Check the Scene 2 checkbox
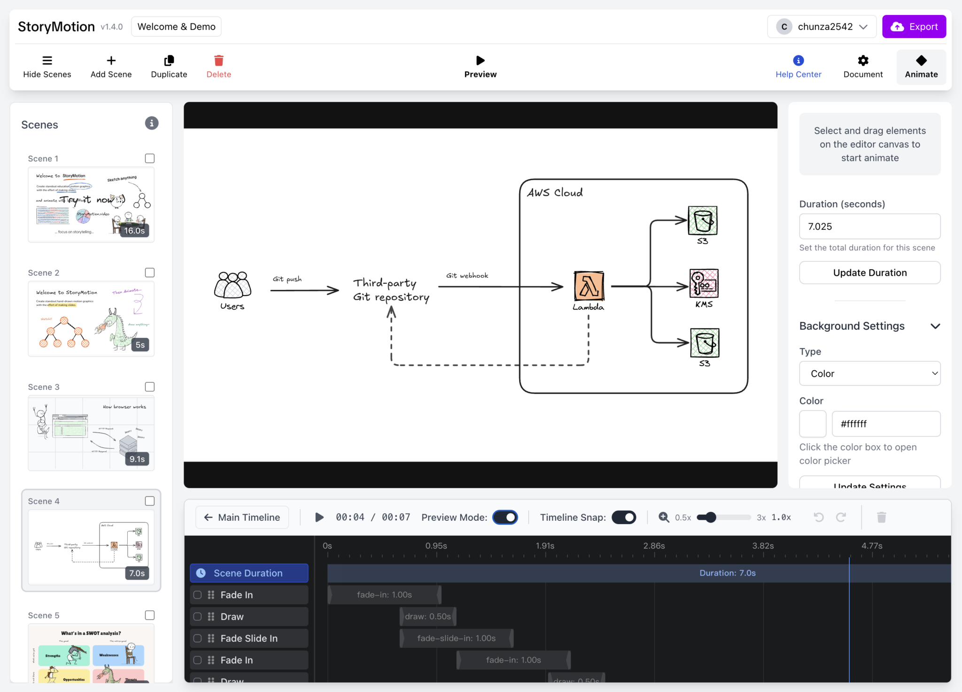The width and height of the screenshot is (962, 692). coord(150,273)
